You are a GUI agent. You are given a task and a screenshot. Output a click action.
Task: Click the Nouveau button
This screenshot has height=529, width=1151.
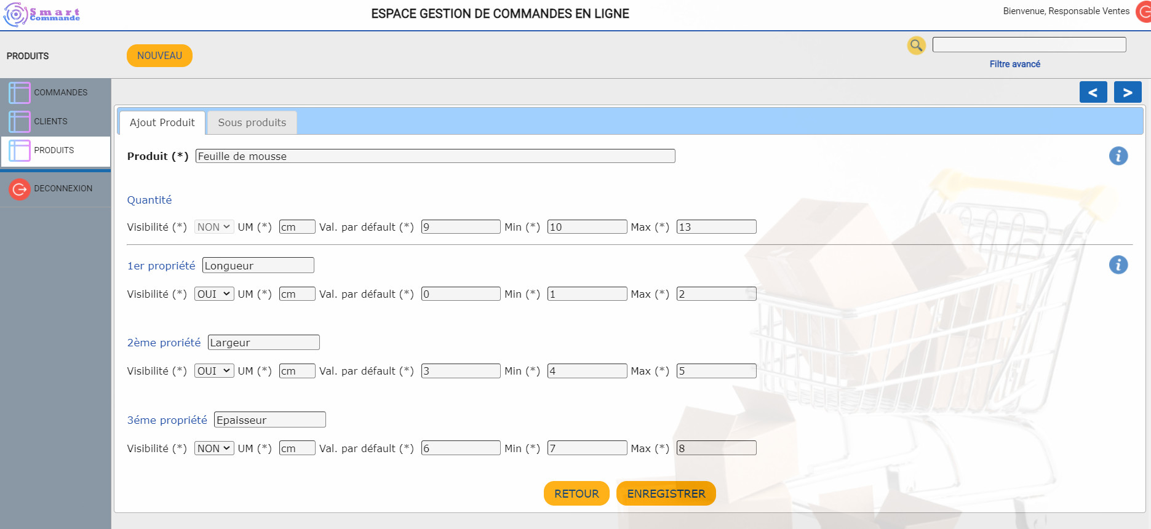[x=159, y=55]
